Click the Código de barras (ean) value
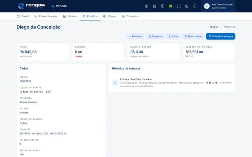Viewport: 252px width, 157px height. click(35, 92)
